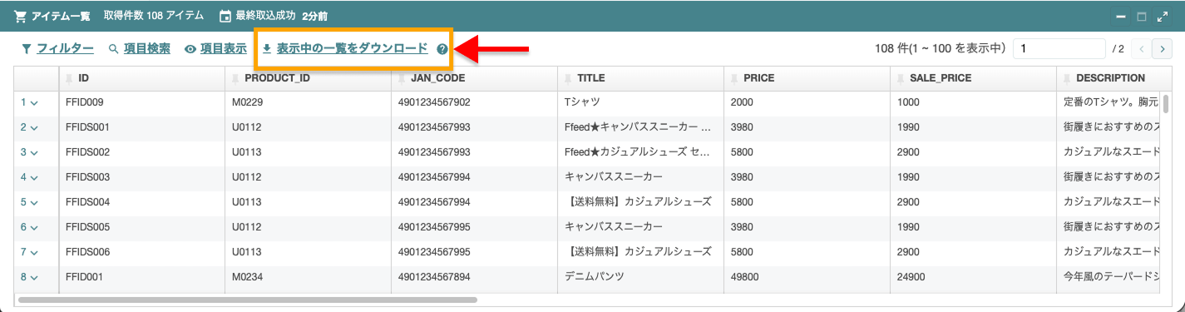Open the 項目検索 link
The image size is (1185, 312).
(x=147, y=49)
